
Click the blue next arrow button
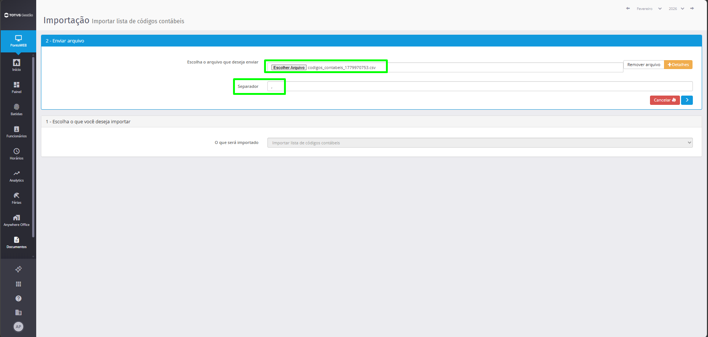coord(687,100)
